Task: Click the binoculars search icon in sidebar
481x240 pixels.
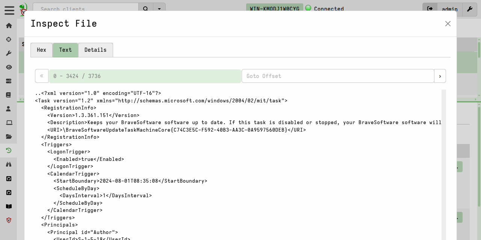Action: pyautogui.click(x=9, y=164)
